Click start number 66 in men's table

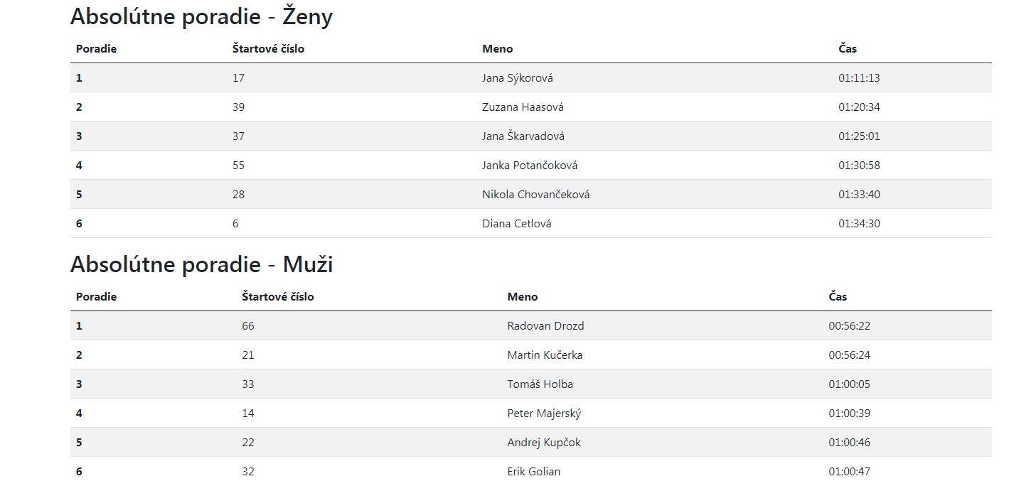click(x=247, y=326)
